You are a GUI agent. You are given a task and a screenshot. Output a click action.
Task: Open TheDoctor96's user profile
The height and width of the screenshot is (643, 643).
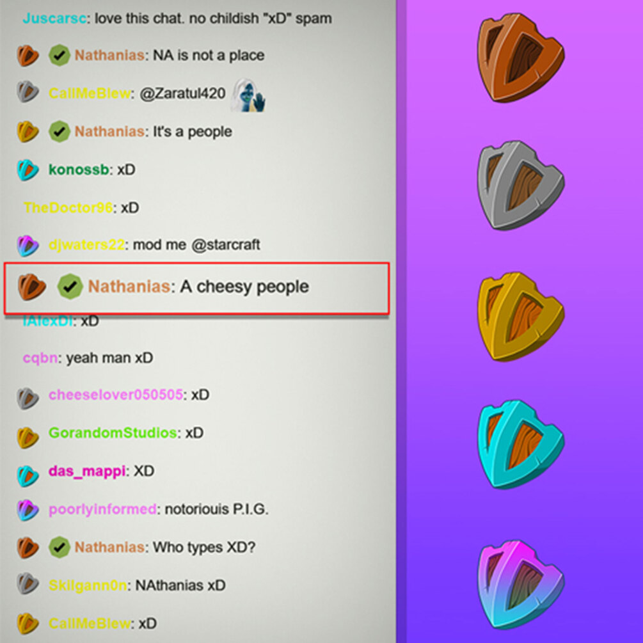tap(68, 207)
